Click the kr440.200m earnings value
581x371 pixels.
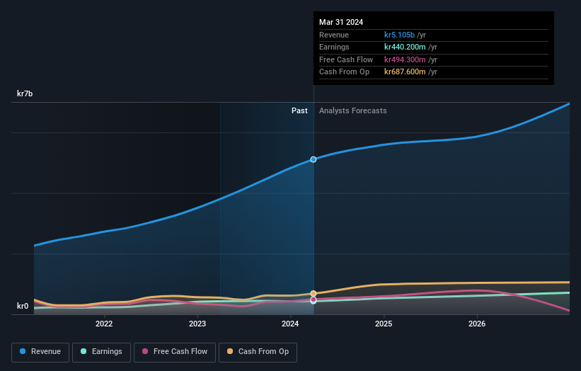coord(405,47)
